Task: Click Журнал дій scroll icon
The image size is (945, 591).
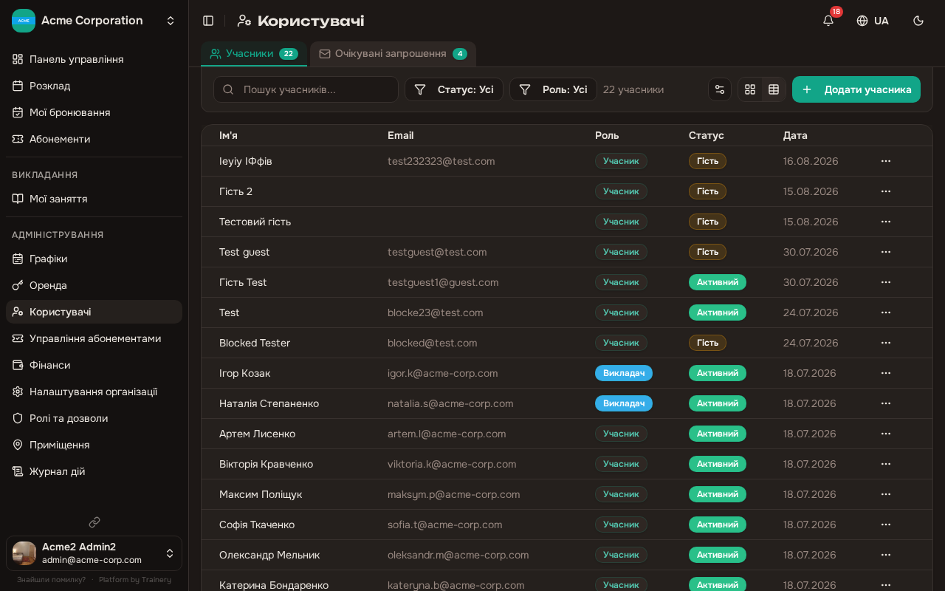Action: pos(18,471)
